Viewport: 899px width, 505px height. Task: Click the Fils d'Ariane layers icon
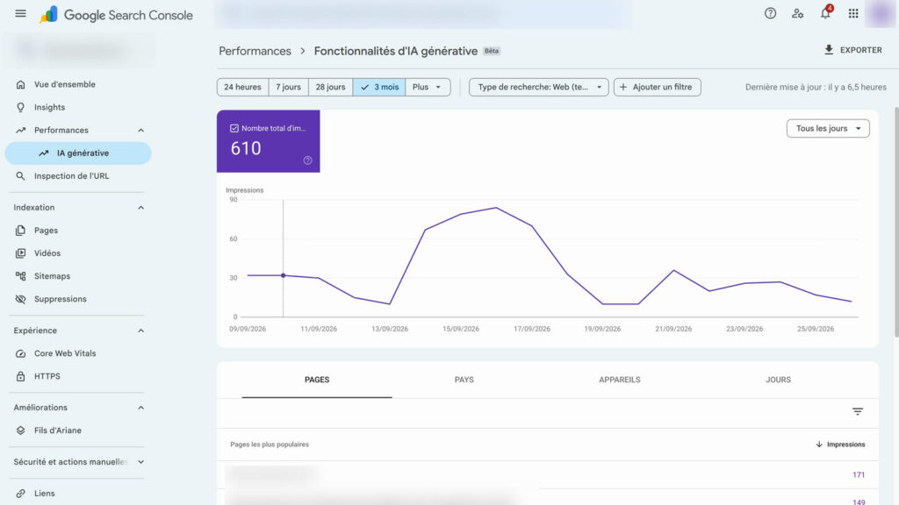coord(21,430)
